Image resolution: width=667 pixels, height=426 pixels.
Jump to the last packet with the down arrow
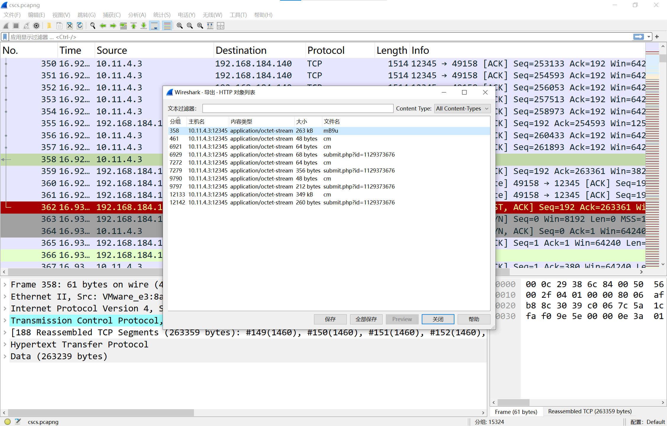pyautogui.click(x=144, y=26)
